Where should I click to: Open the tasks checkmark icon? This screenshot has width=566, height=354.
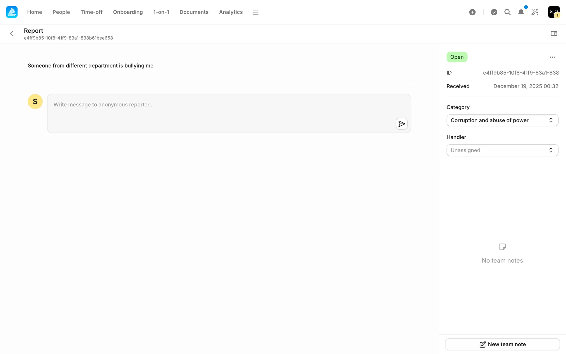pyautogui.click(x=494, y=12)
